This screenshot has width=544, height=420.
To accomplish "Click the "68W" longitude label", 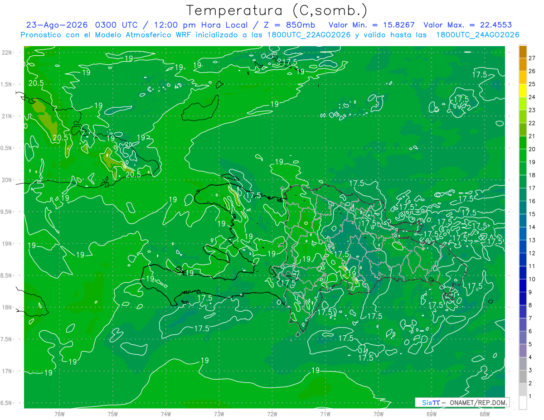I will tap(484, 414).
